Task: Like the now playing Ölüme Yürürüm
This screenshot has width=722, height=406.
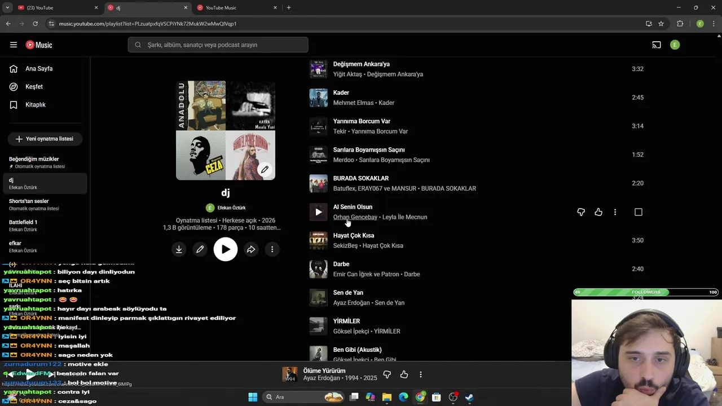Action: coord(404,374)
